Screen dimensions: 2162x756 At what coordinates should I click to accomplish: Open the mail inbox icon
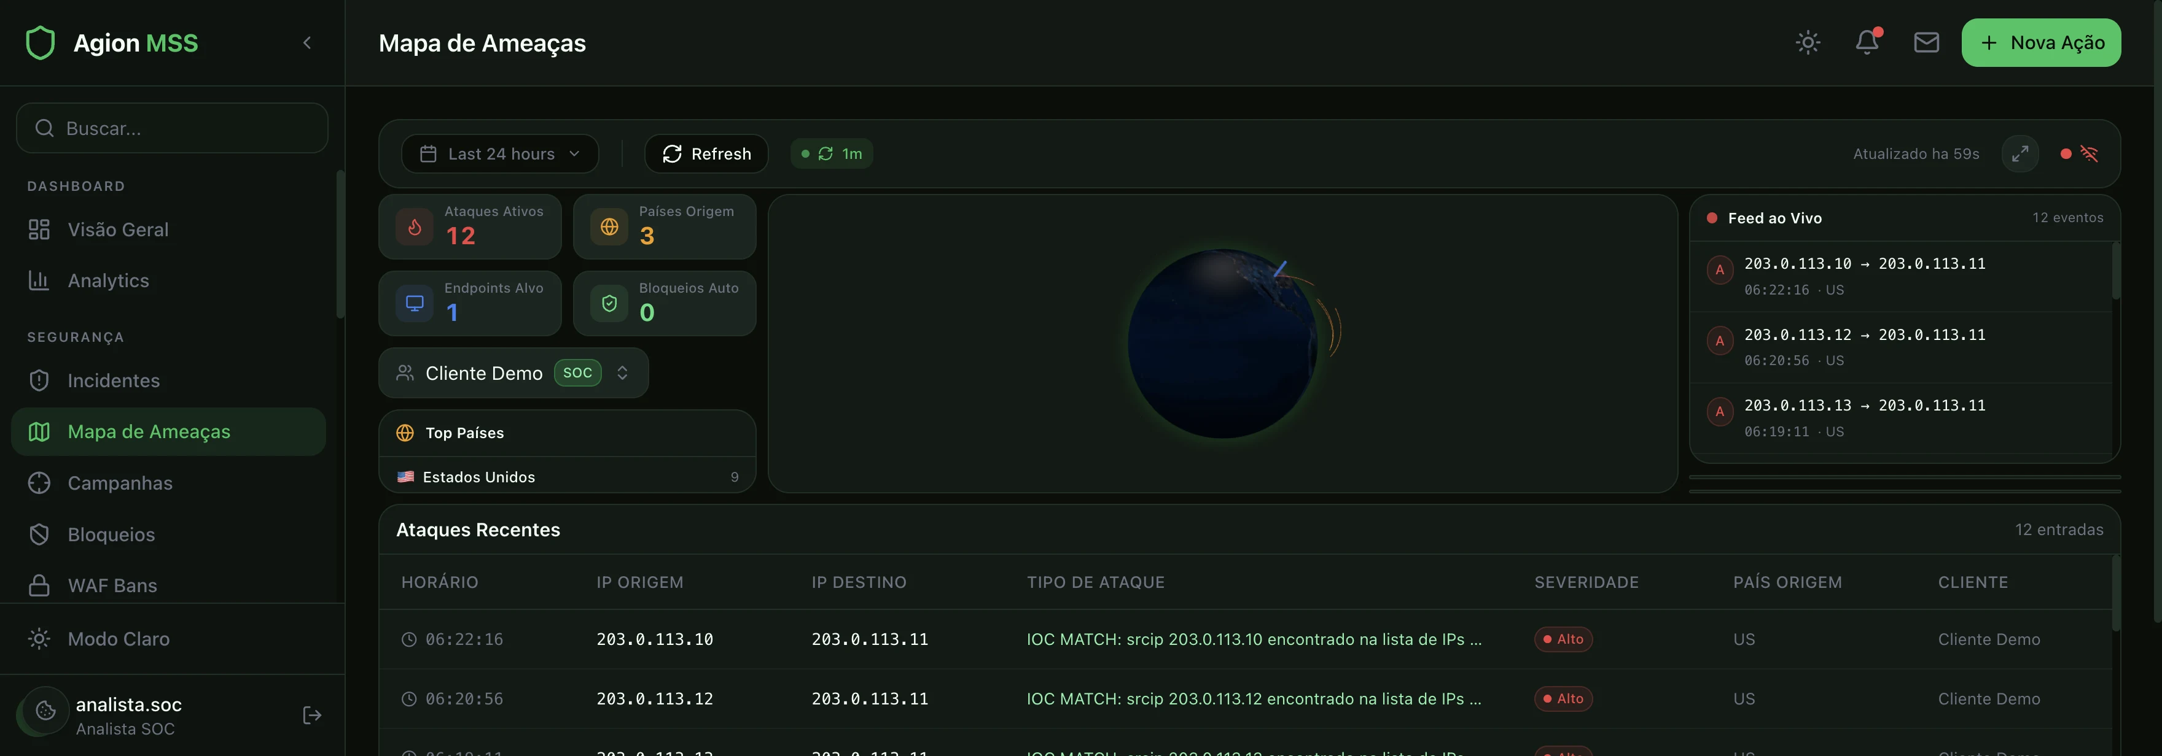point(1926,43)
